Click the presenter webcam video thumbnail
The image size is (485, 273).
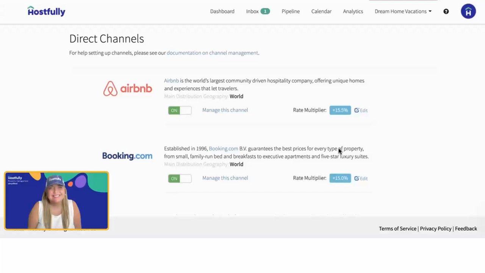tap(56, 201)
